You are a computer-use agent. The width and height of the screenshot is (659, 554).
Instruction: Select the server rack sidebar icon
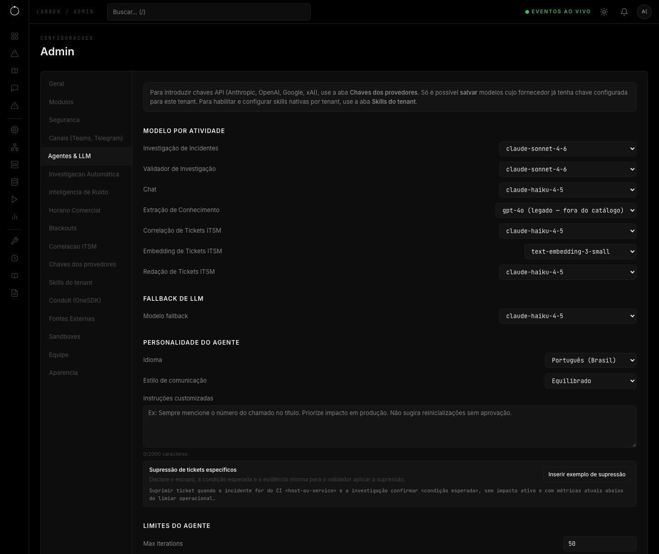(x=15, y=165)
